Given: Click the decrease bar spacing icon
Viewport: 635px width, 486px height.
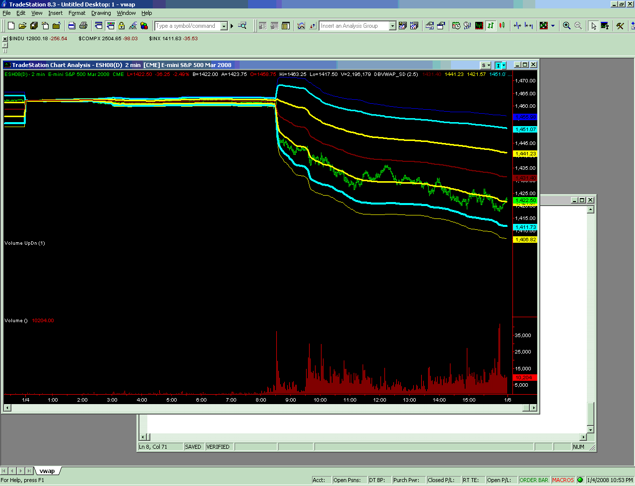Looking at the screenshot, I should click(517, 26).
